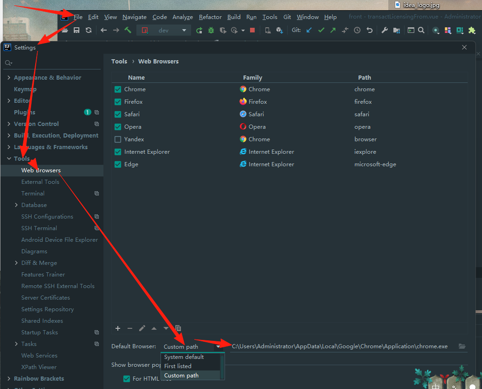Close the Settings dialog
This screenshot has width=482, height=389.
(464, 47)
